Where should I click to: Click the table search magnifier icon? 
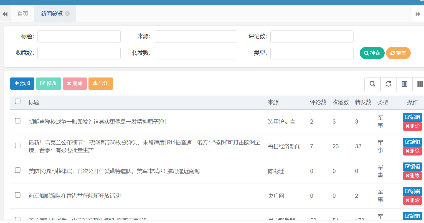click(x=372, y=84)
